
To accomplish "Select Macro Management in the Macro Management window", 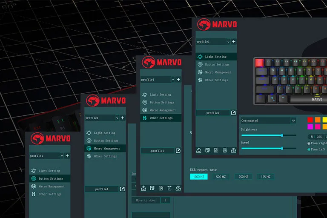I will pyautogui.click(x=105, y=148).
